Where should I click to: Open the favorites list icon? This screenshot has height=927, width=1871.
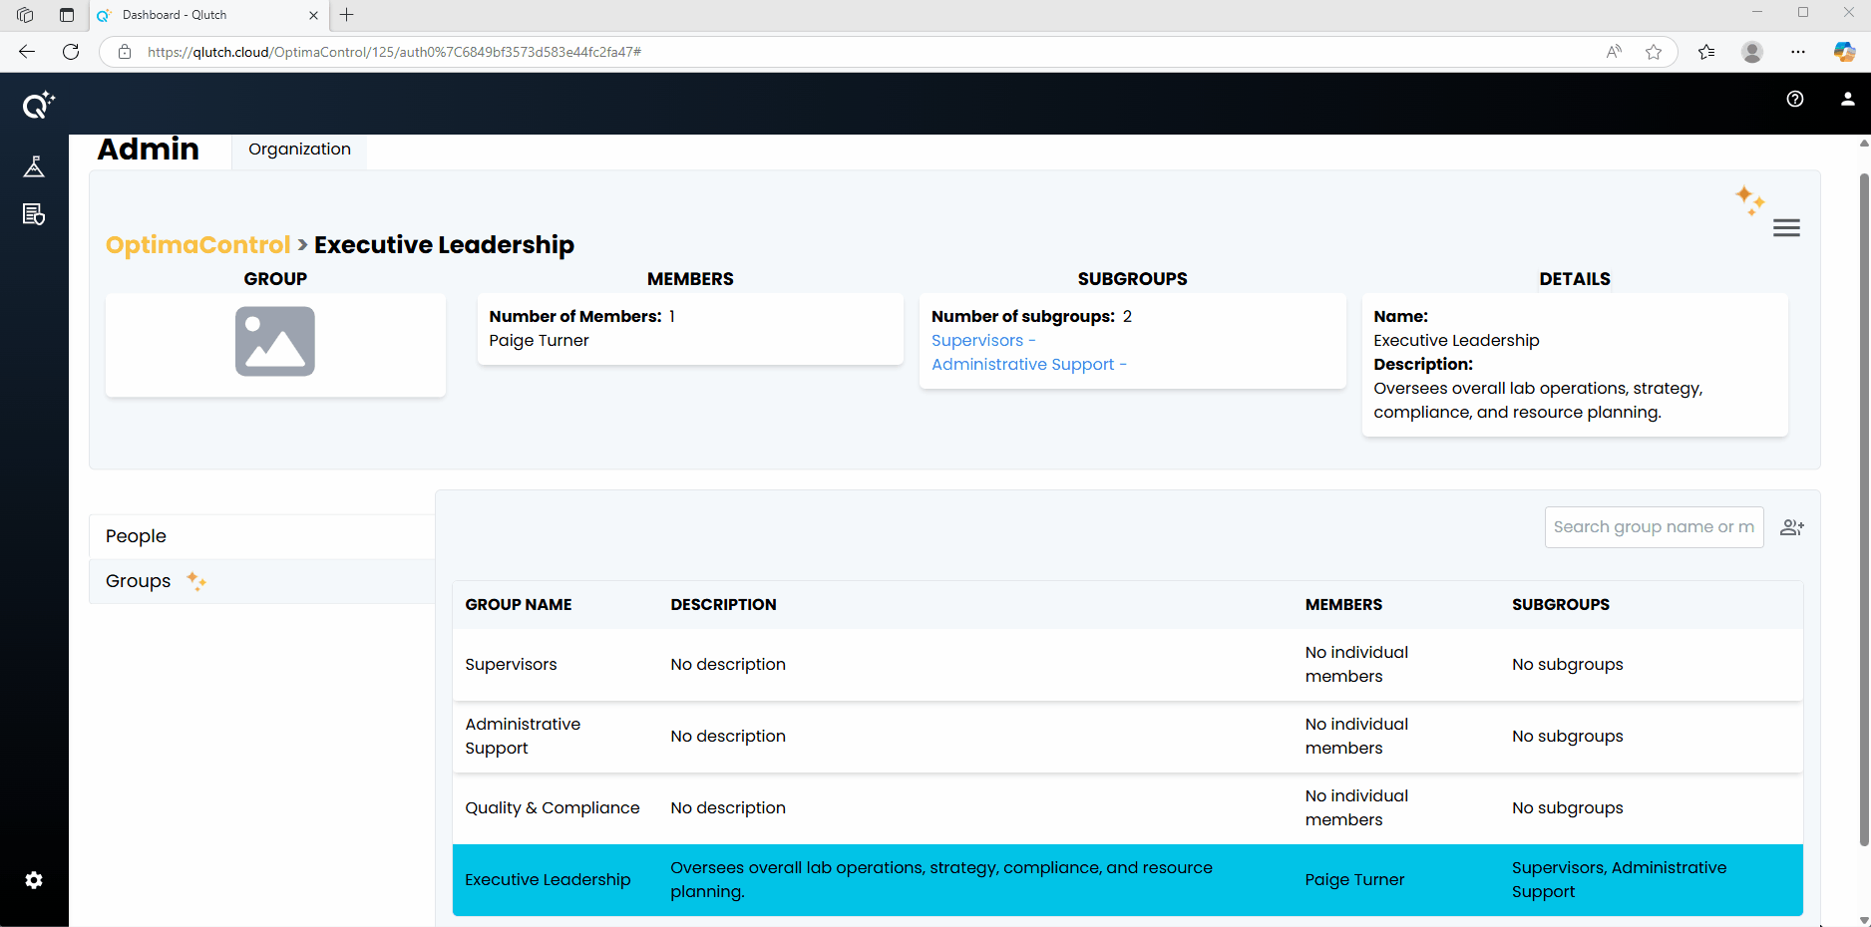(1706, 52)
